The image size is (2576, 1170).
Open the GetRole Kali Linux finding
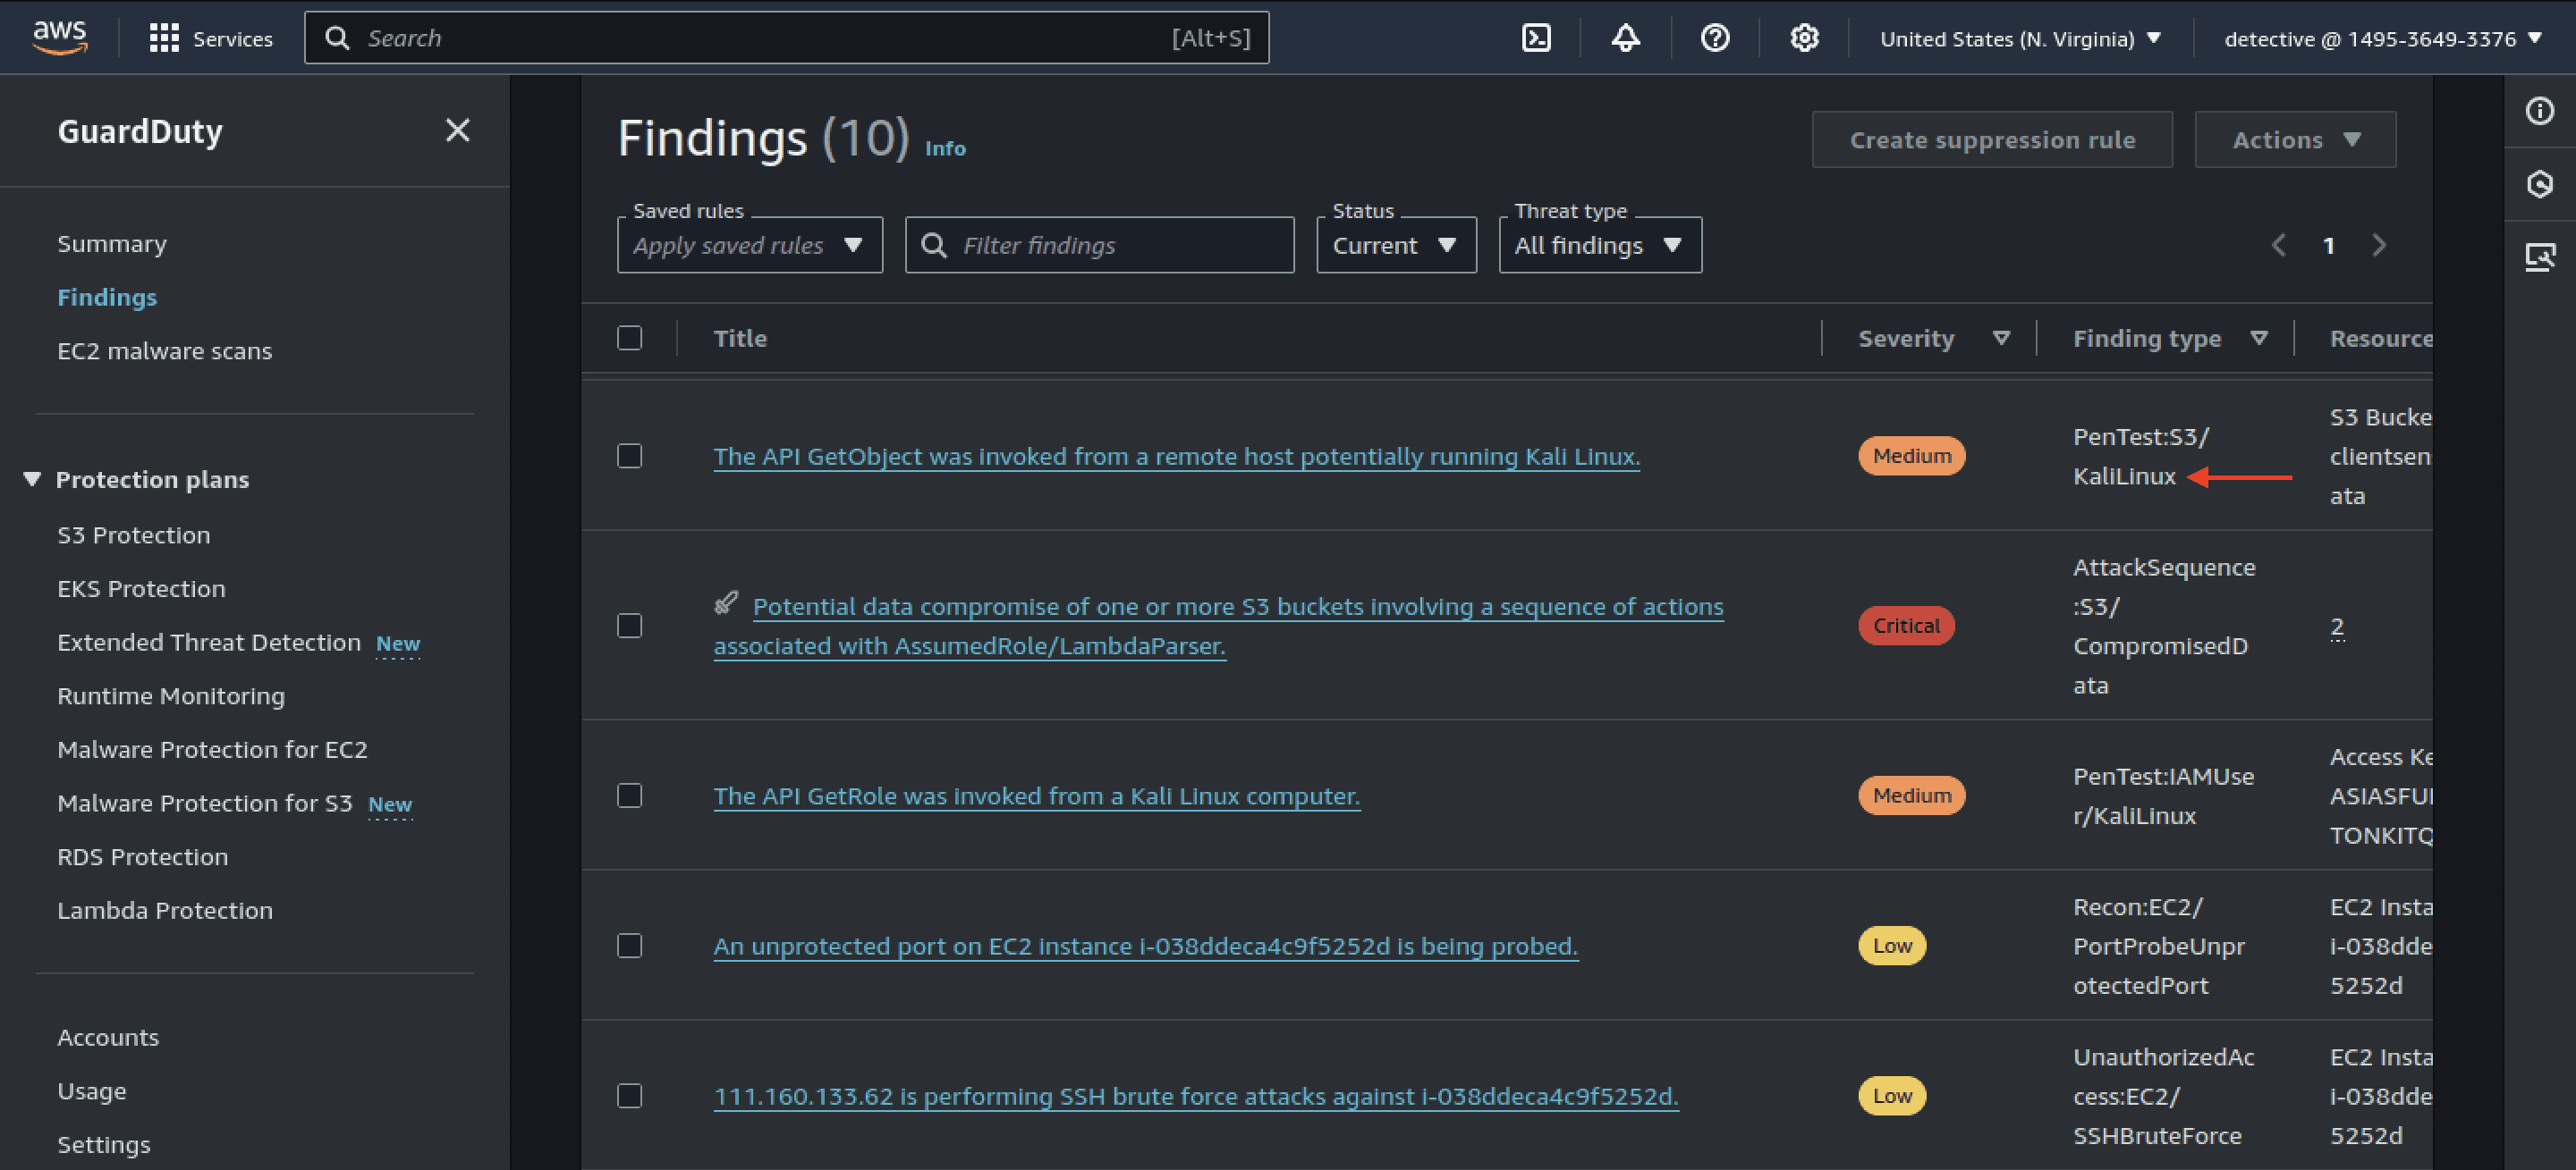1037,796
